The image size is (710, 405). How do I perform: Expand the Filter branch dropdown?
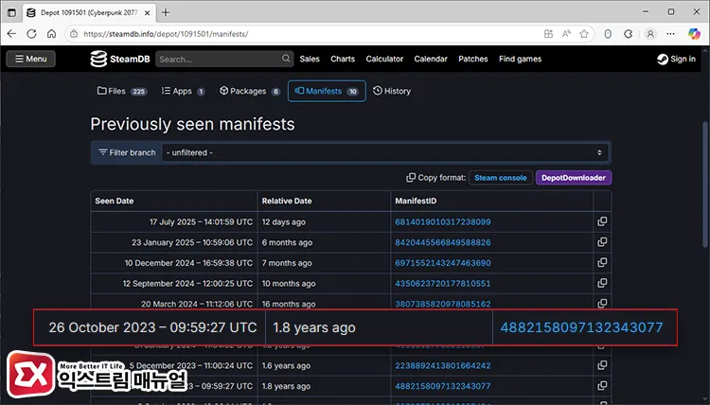coord(384,152)
